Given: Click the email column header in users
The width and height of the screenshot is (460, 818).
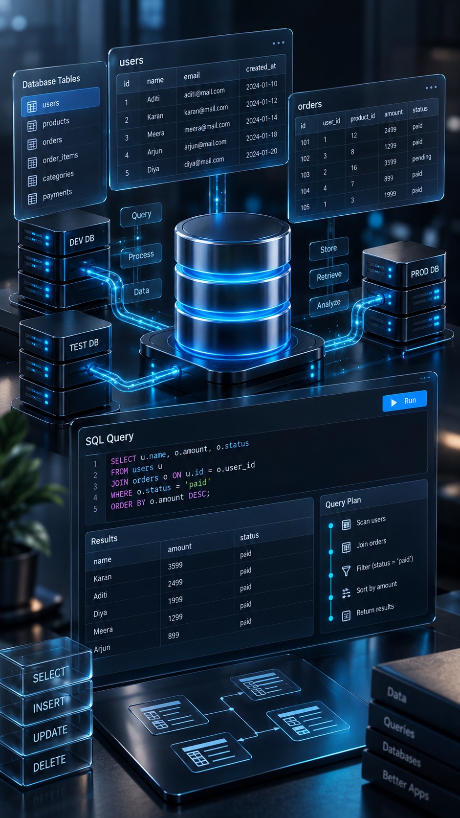Looking at the screenshot, I should click(192, 76).
